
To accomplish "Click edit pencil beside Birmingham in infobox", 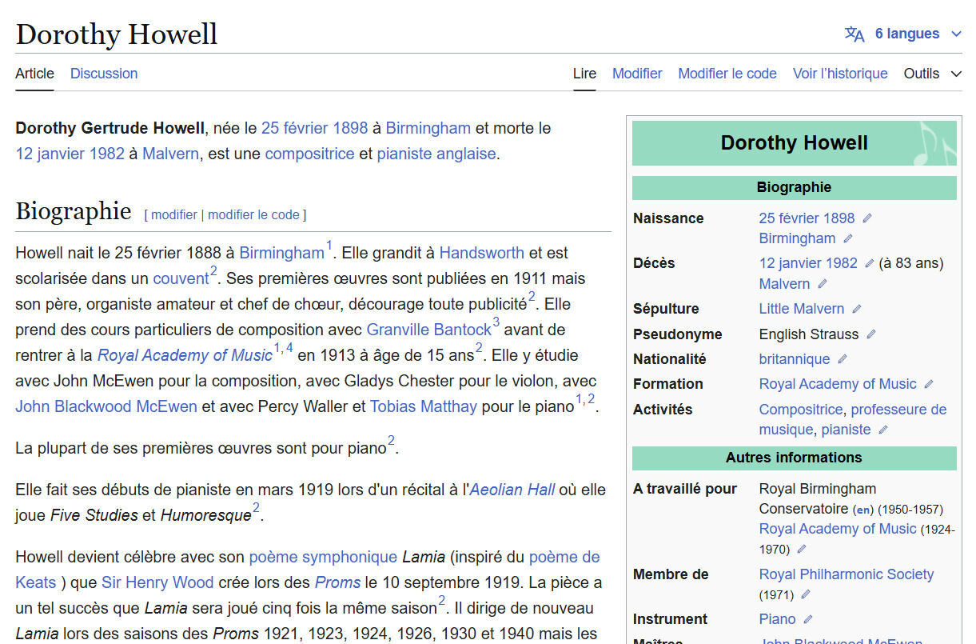I will pos(848,238).
